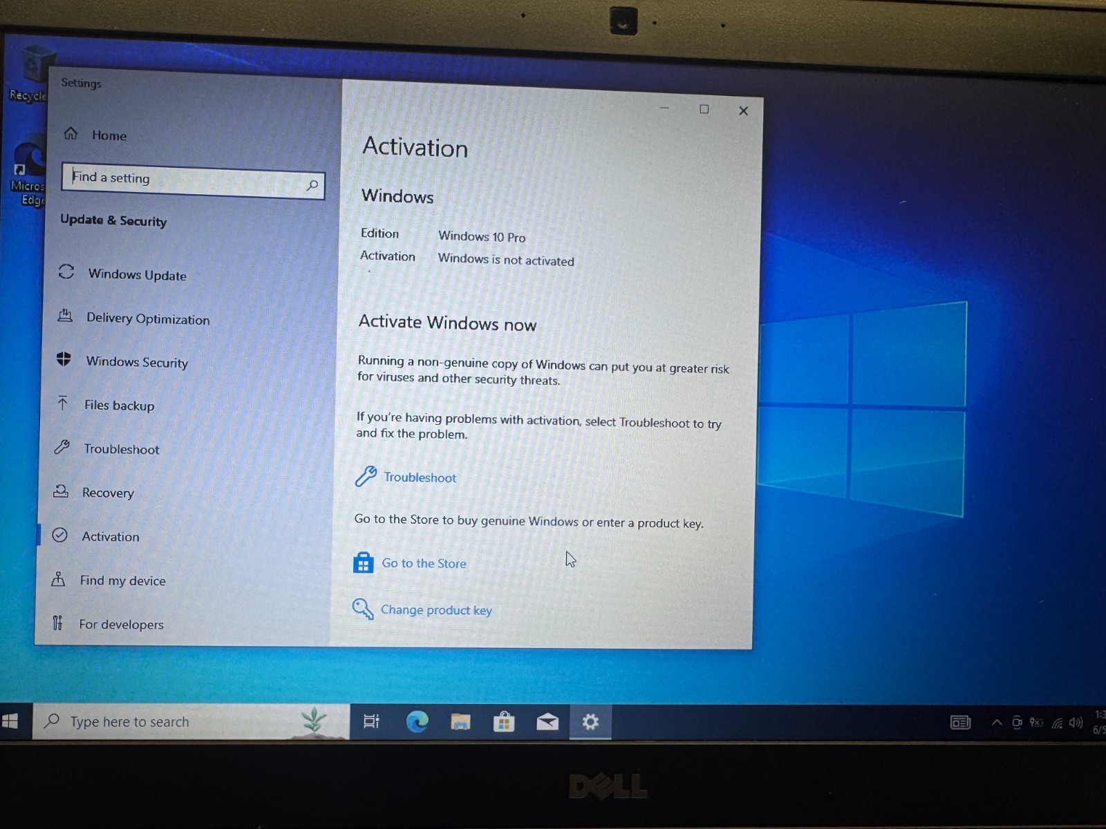Click 'Windows 10 Pro' edition text

point(482,236)
